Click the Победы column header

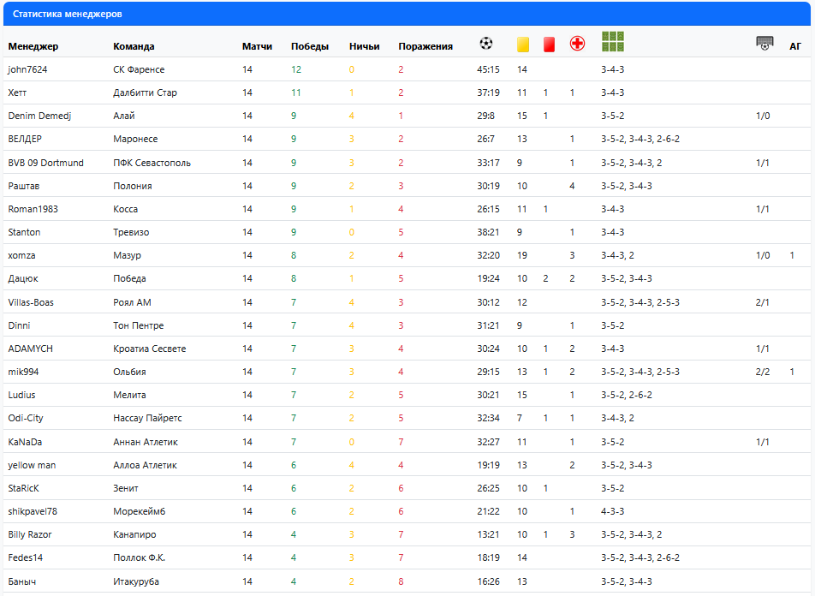coord(310,46)
